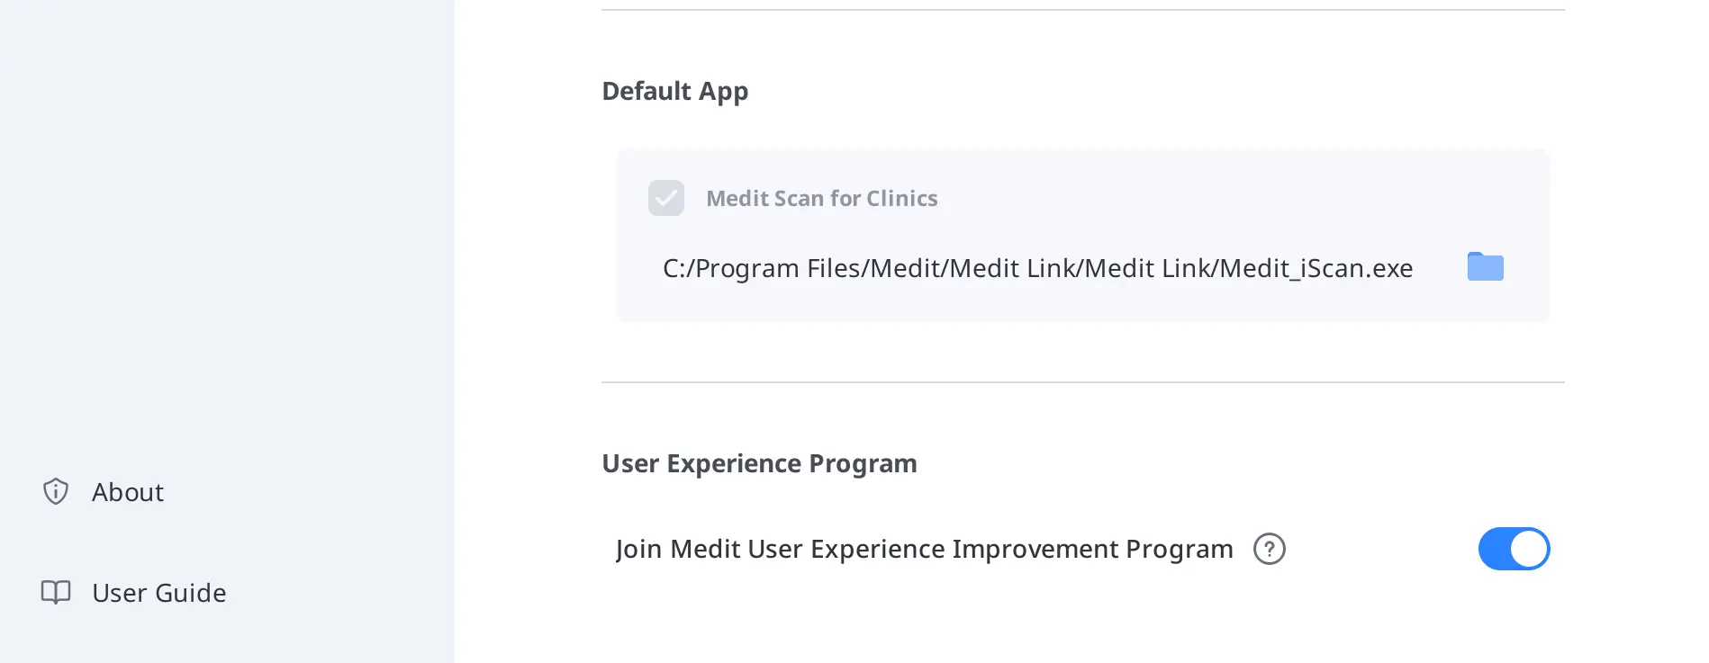This screenshot has width=1709, height=663.
Task: Click the question mark help icon
Action: pos(1270,549)
